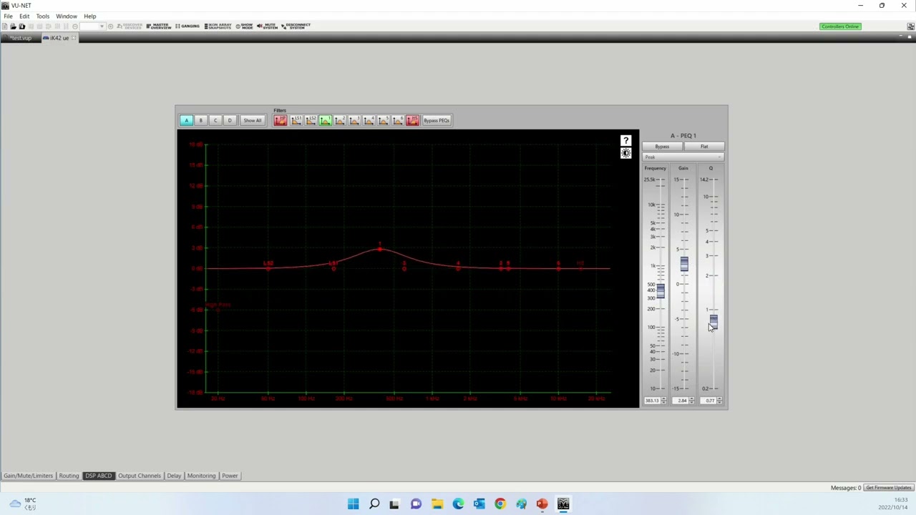Viewport: 916px width, 515px height.
Task: Open the Tools menu
Action: point(43,16)
